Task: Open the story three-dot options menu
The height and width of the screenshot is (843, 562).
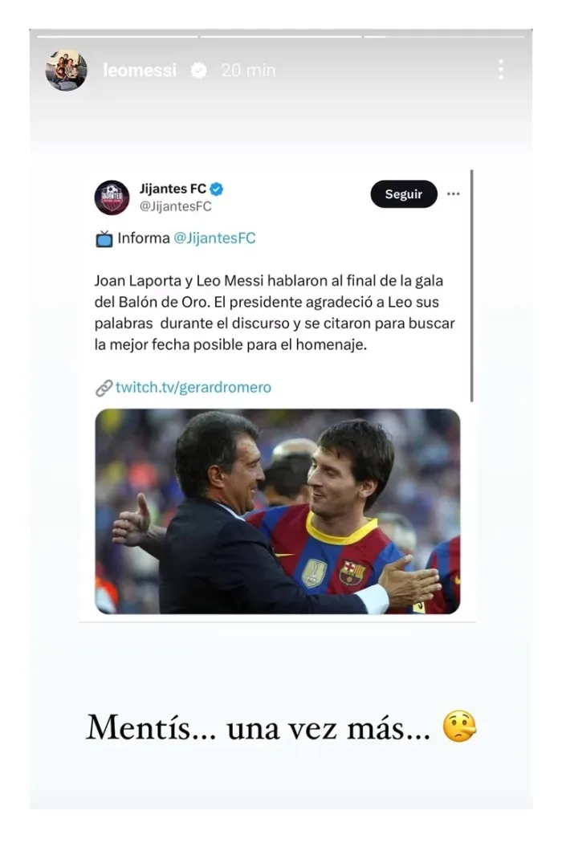Action: 501,69
